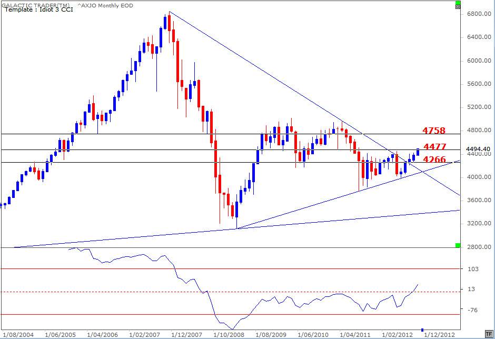Screen dimensions: 495x339
Task: Click the 3600.00 price axis label
Action: click(479, 201)
